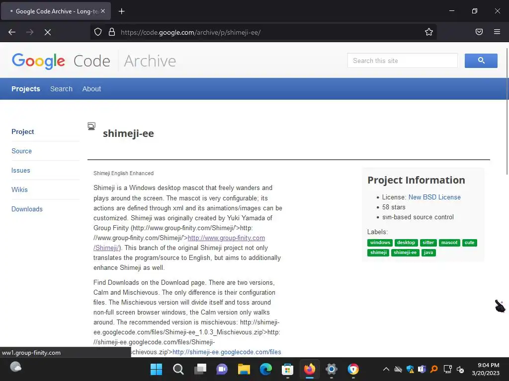Viewport: 509px width, 381px height.
Task: Click the 58 stars text
Action: coord(394,207)
